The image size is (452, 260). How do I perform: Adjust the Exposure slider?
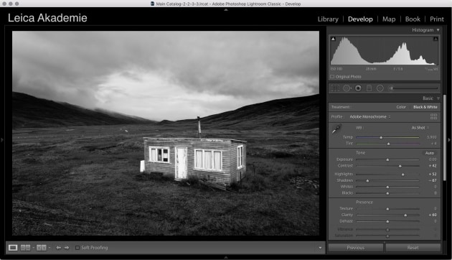coord(387,159)
